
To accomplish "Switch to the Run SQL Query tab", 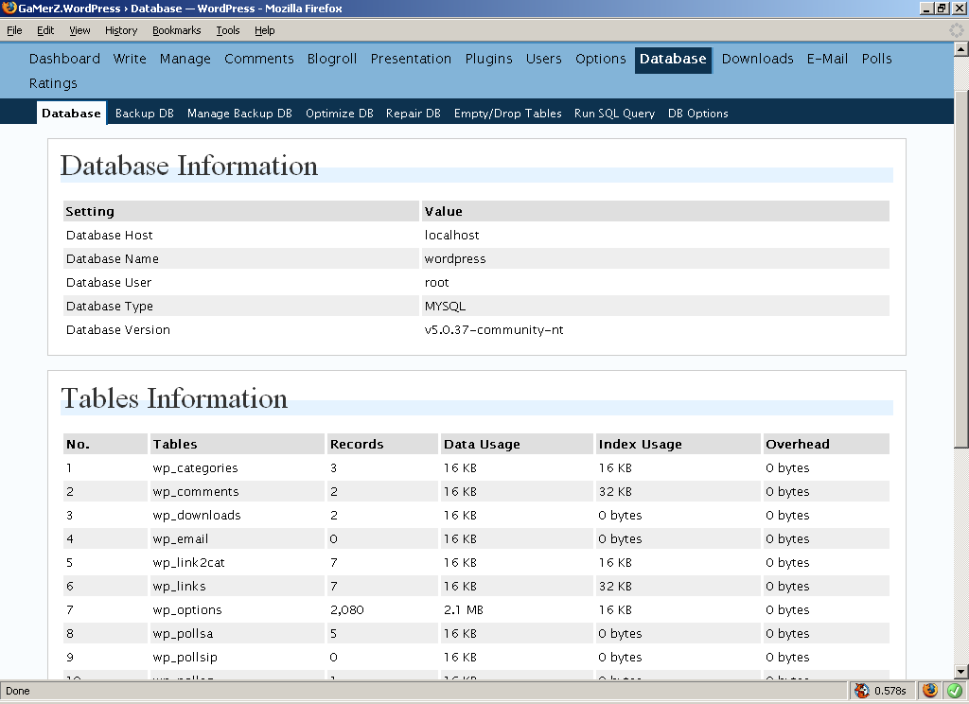I will pos(614,114).
